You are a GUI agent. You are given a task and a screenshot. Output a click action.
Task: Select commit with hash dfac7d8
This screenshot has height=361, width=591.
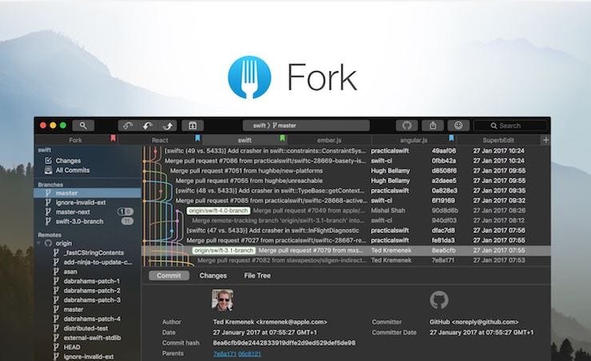tap(346, 231)
